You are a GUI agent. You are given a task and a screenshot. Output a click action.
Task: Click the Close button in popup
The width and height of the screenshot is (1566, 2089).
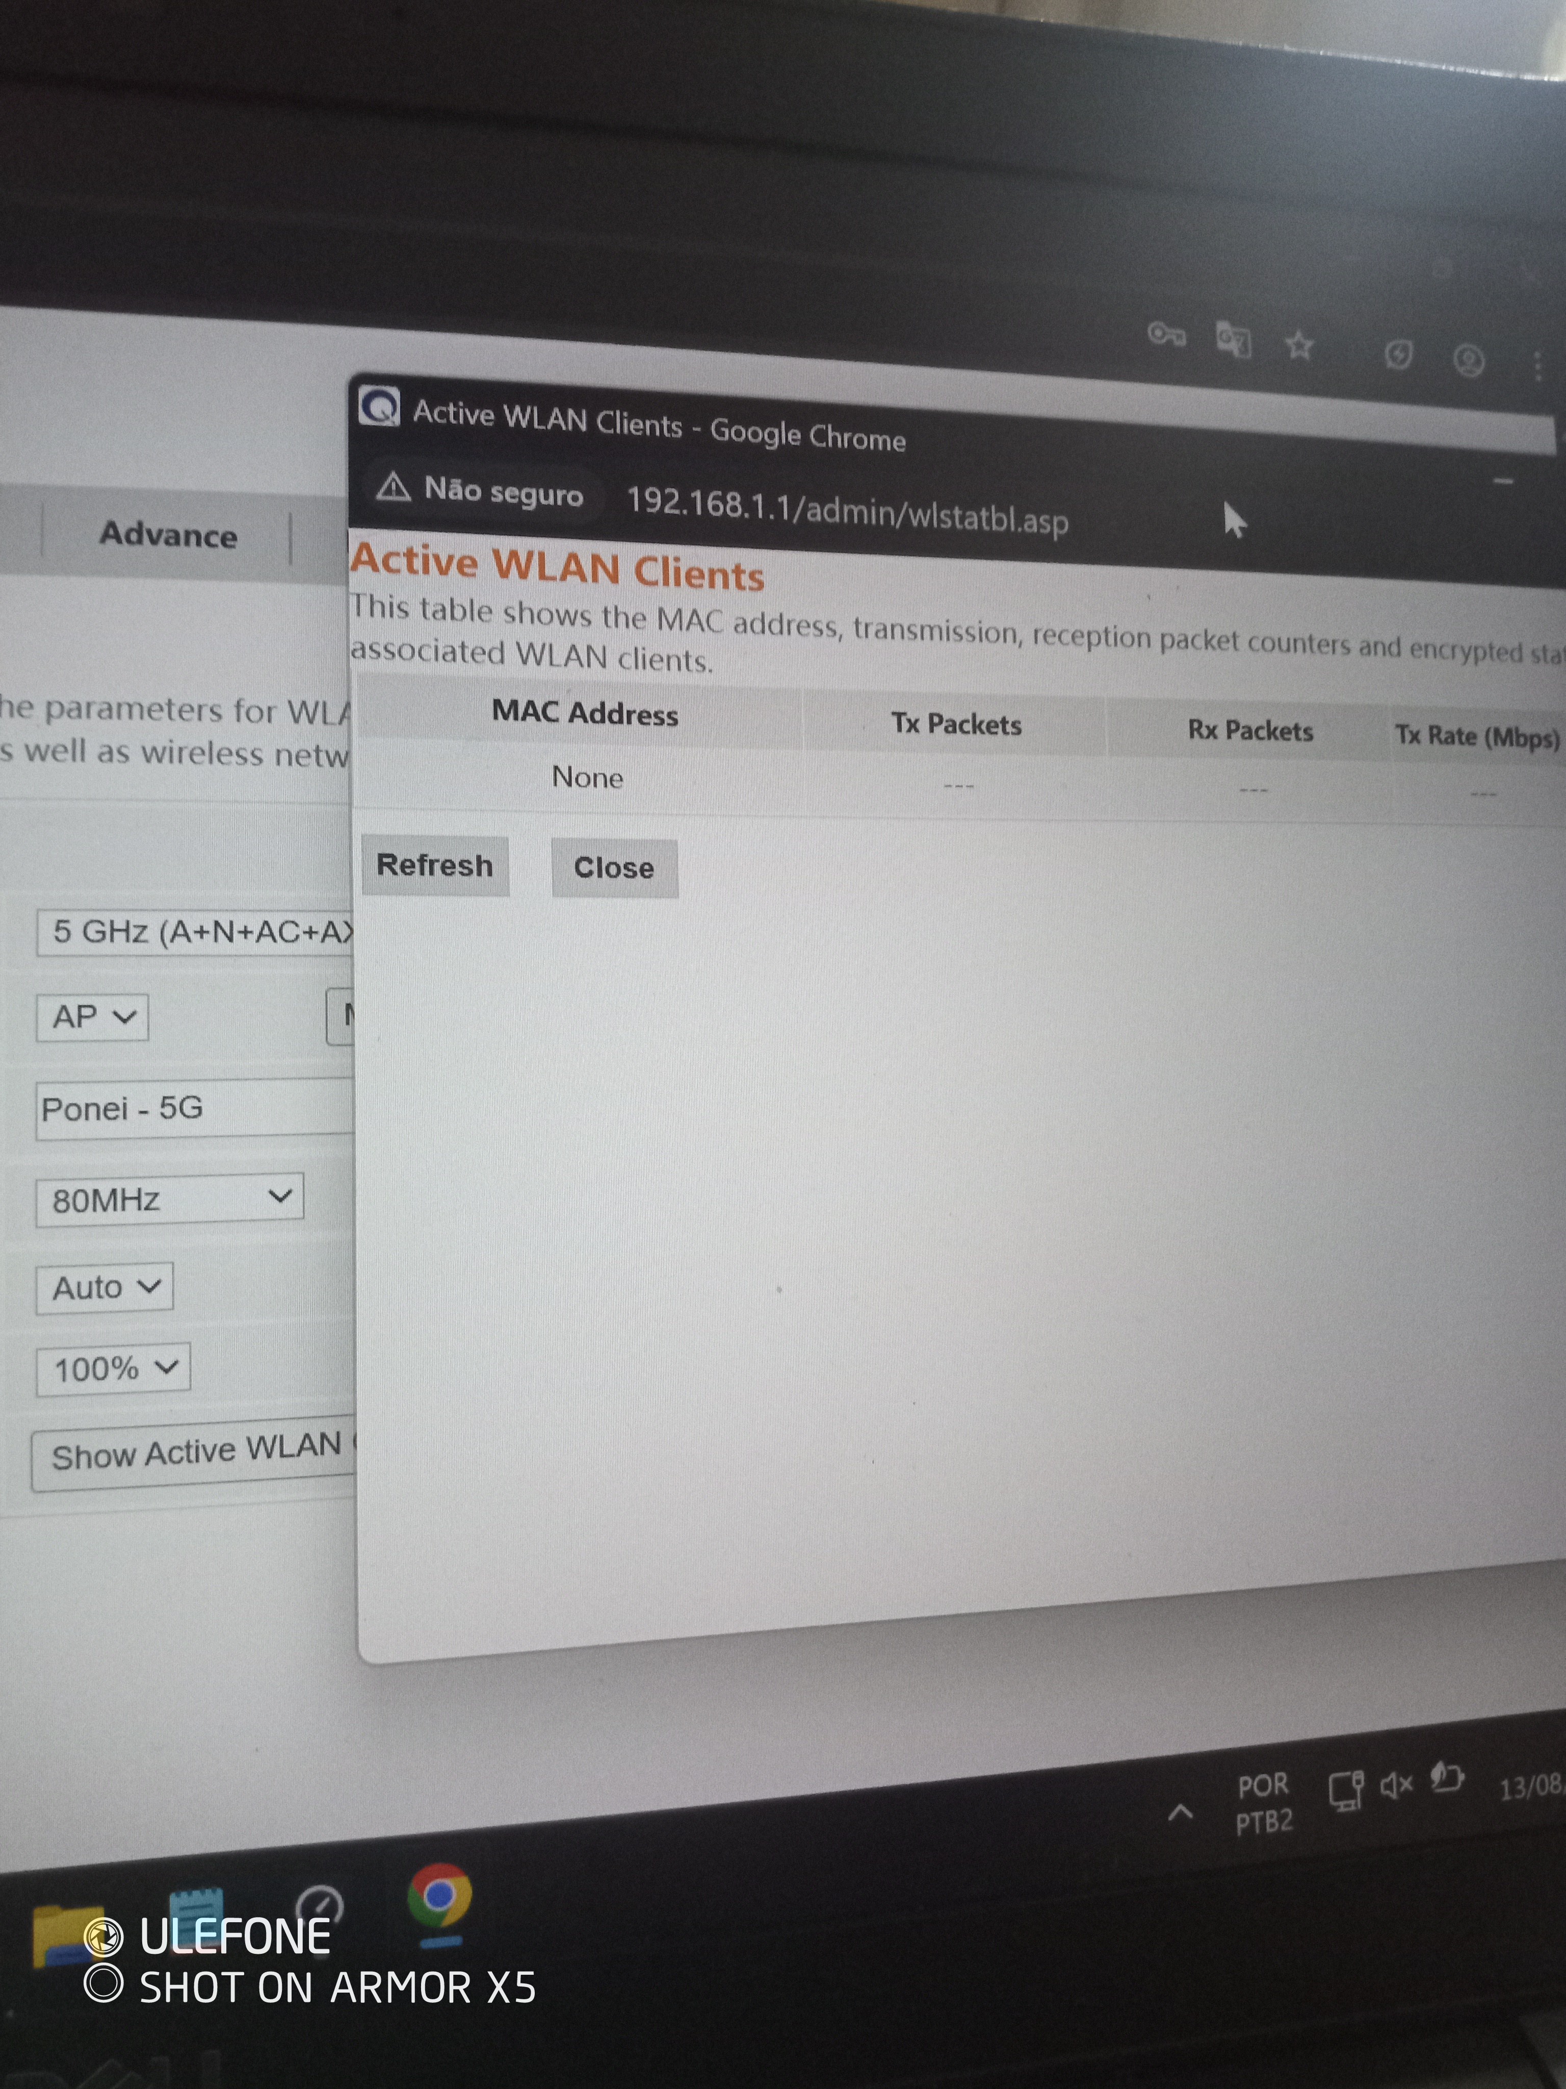(x=614, y=868)
